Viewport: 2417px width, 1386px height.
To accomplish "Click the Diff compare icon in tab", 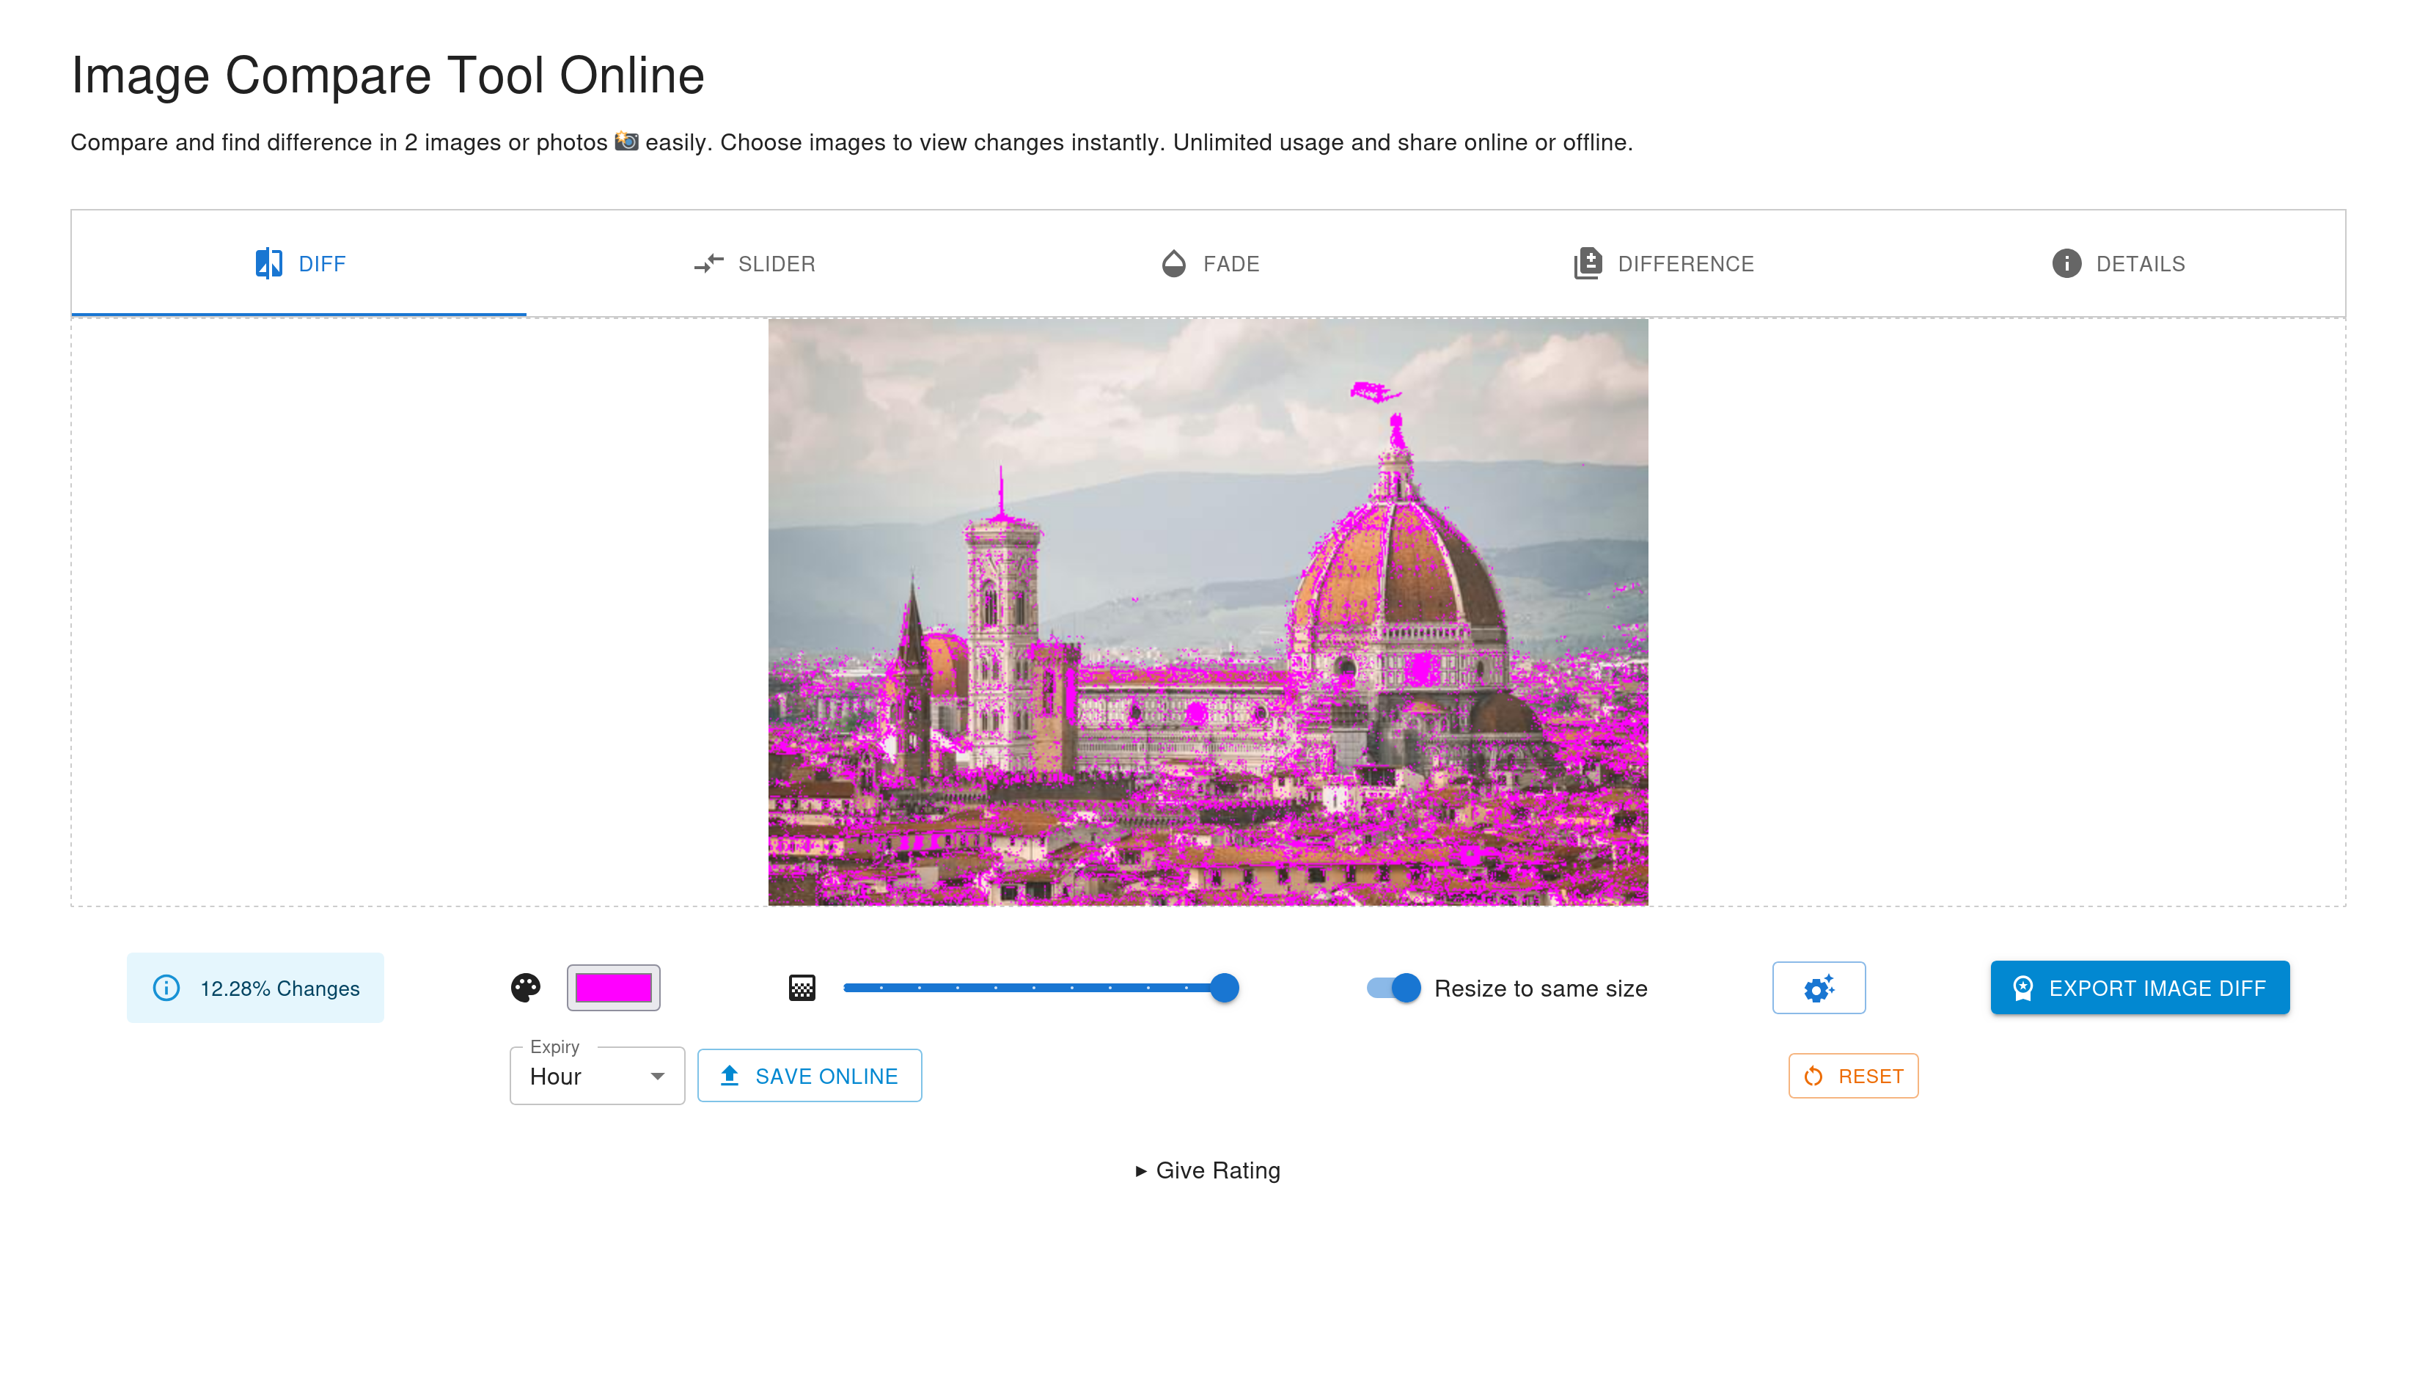I will (269, 264).
